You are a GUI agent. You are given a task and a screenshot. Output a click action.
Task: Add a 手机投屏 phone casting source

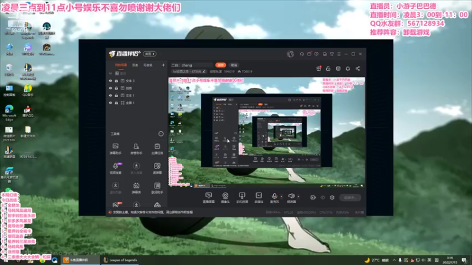(242, 198)
